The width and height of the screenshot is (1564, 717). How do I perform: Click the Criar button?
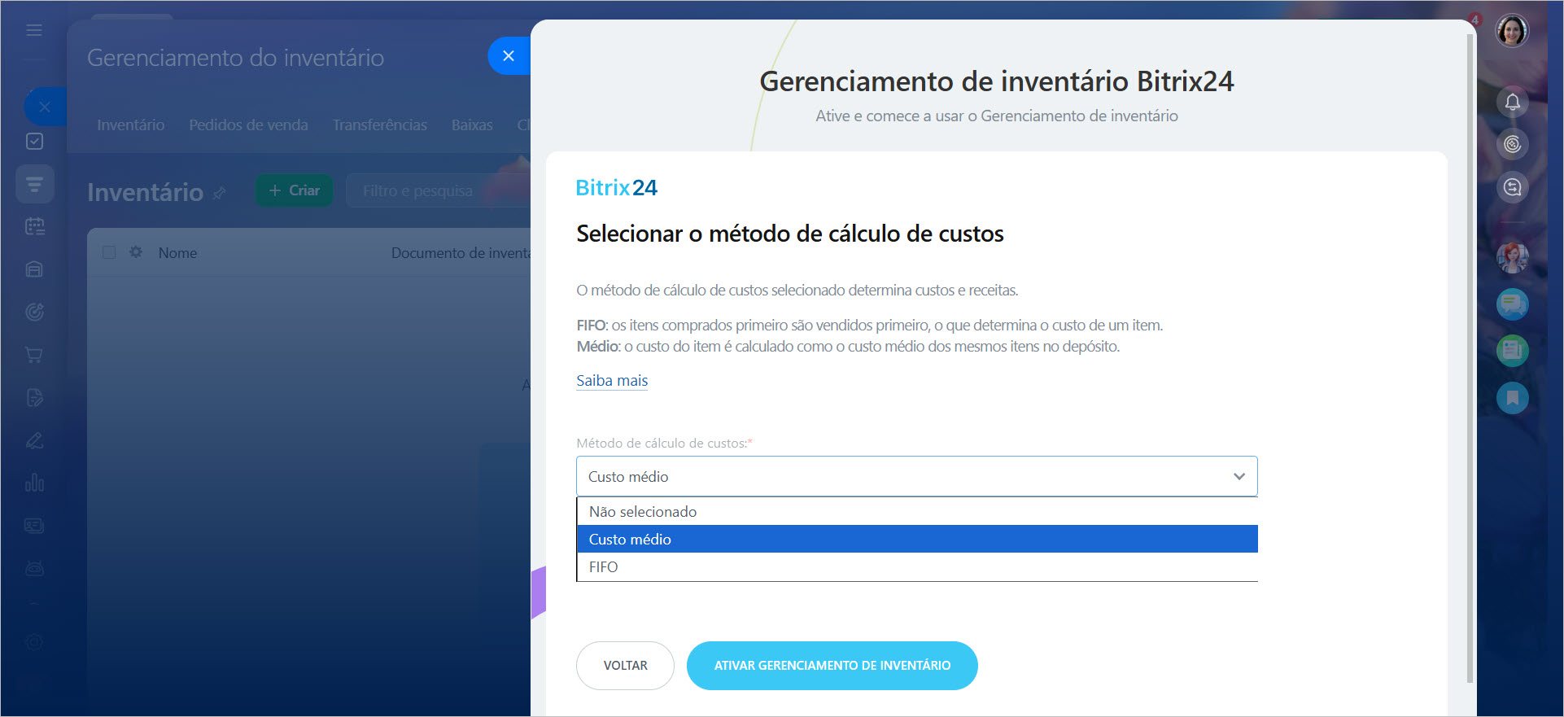click(x=294, y=190)
